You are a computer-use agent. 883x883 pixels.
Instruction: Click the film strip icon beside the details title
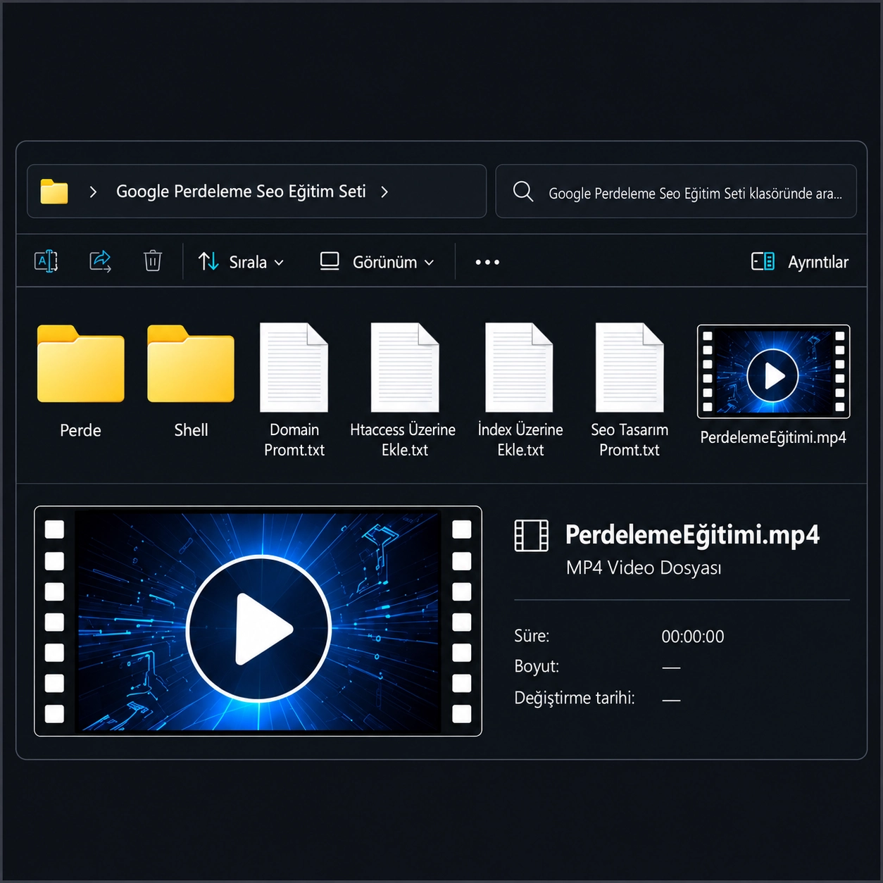tap(532, 535)
